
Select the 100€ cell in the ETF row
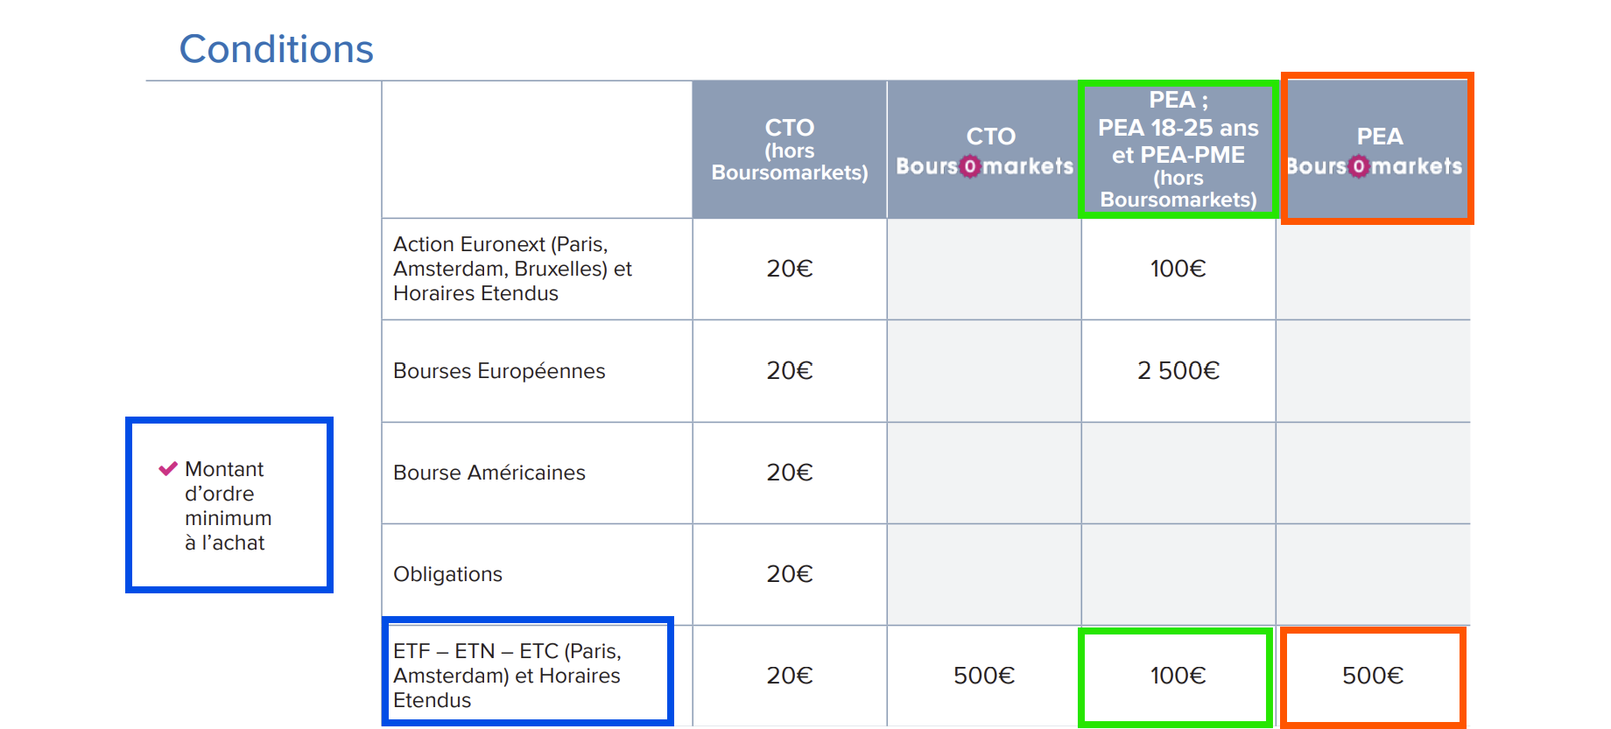(1178, 676)
